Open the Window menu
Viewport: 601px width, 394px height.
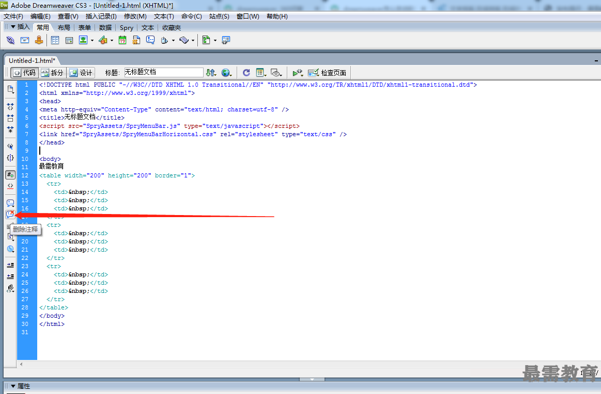pos(248,16)
